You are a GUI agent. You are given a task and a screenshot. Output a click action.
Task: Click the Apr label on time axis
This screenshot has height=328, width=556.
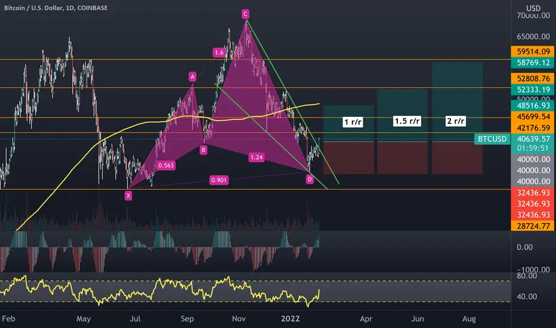366,319
